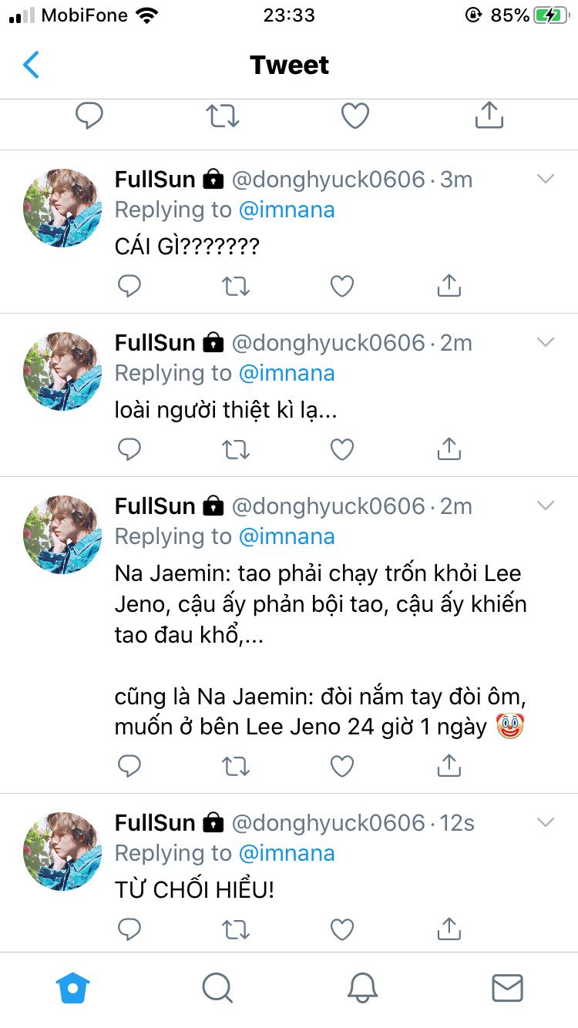
Task: Like the "TỪ CHỐI HIỂU!" tweet
Action: coord(342,929)
